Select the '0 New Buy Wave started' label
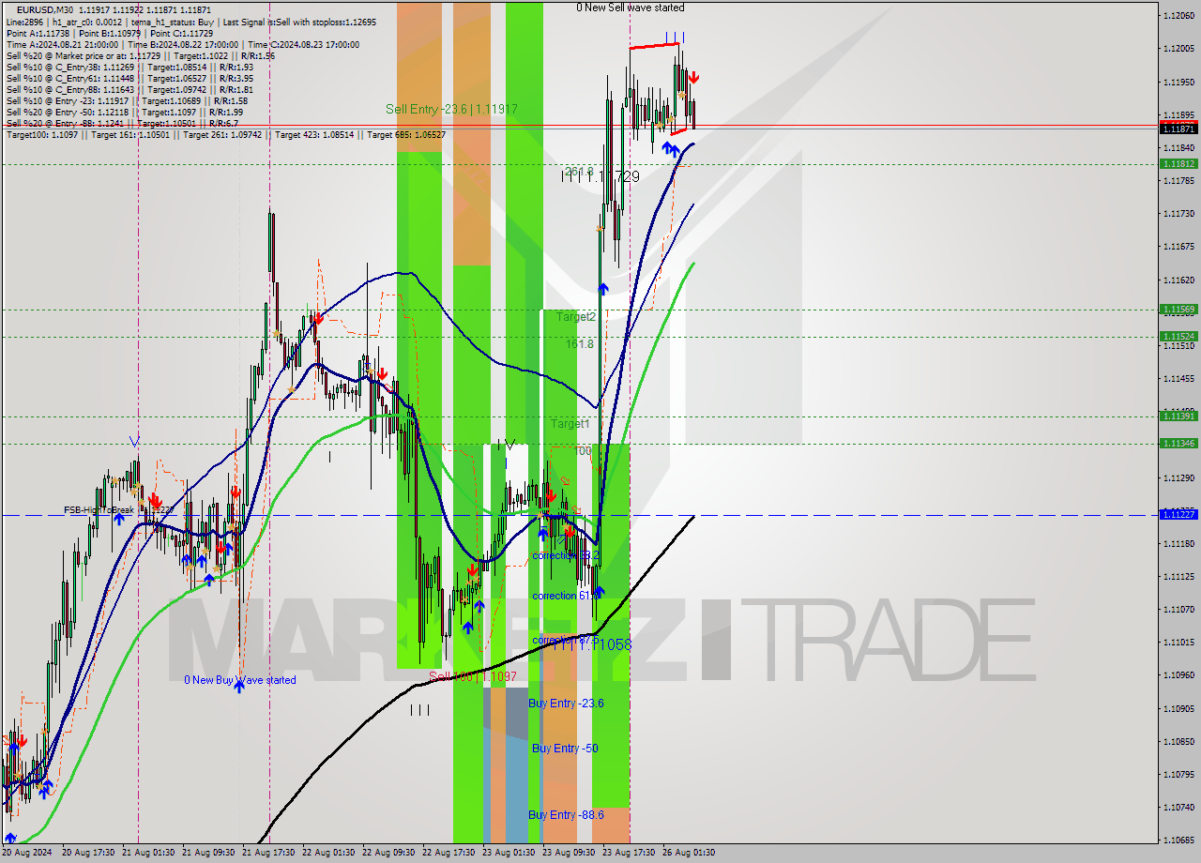The width and height of the screenshot is (1201, 863). coord(239,680)
